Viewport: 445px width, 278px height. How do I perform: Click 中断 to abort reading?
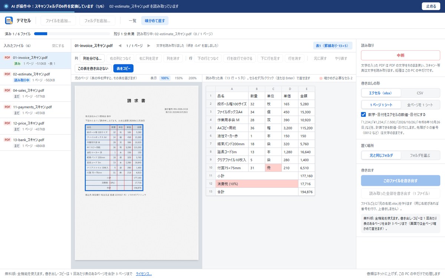click(400, 55)
